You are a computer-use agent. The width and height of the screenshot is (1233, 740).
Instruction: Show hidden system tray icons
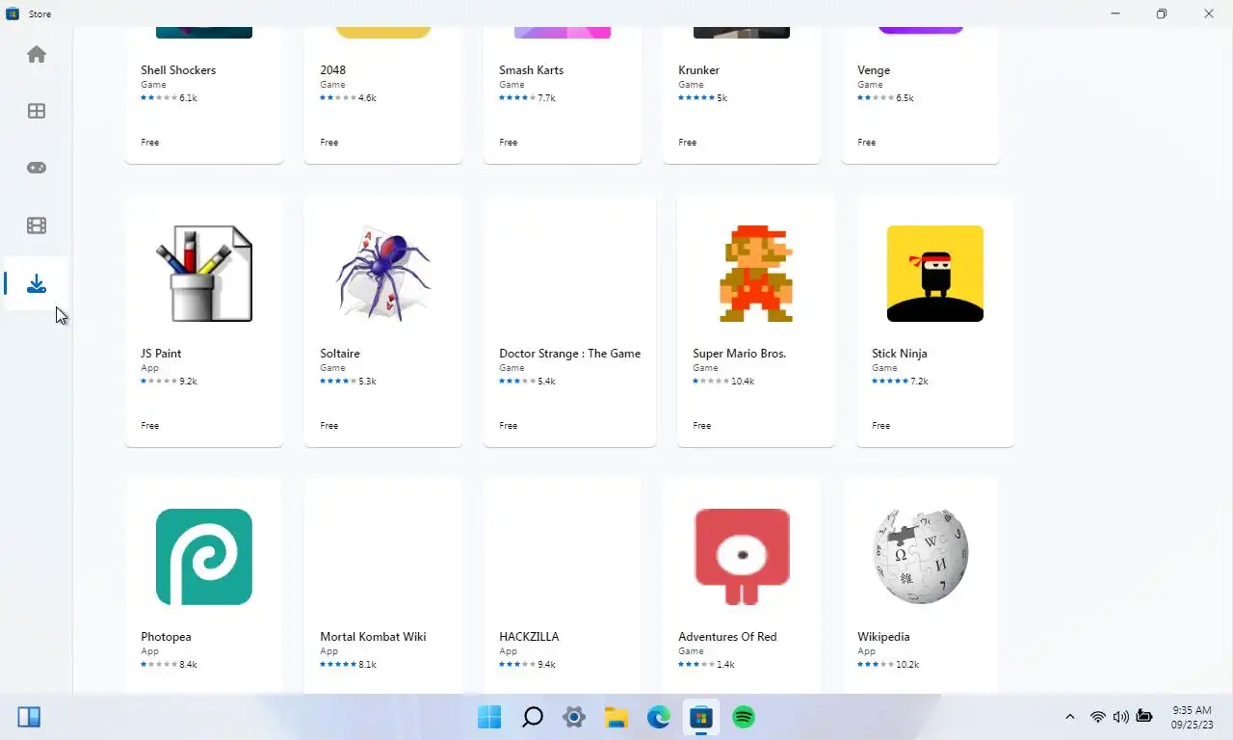pyautogui.click(x=1070, y=717)
